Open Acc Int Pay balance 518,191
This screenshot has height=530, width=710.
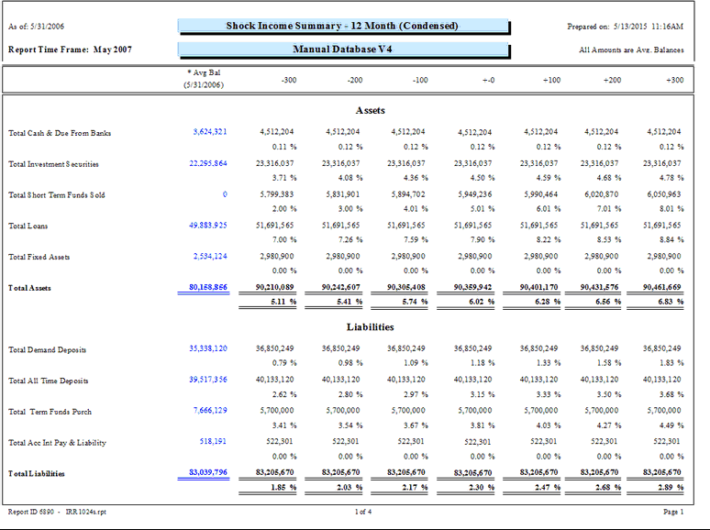coord(214,443)
